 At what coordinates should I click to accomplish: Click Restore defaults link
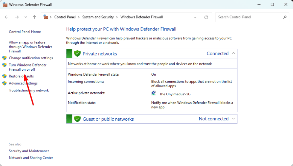tap(21, 76)
